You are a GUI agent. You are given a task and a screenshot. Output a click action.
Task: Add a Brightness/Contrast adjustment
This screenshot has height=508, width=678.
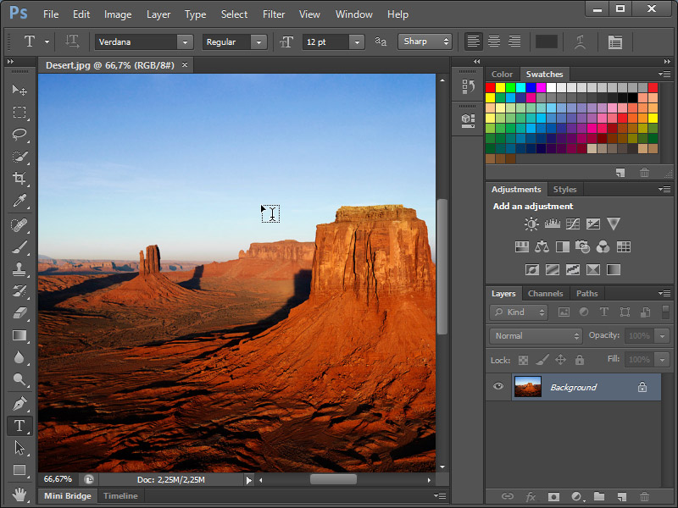click(x=531, y=224)
